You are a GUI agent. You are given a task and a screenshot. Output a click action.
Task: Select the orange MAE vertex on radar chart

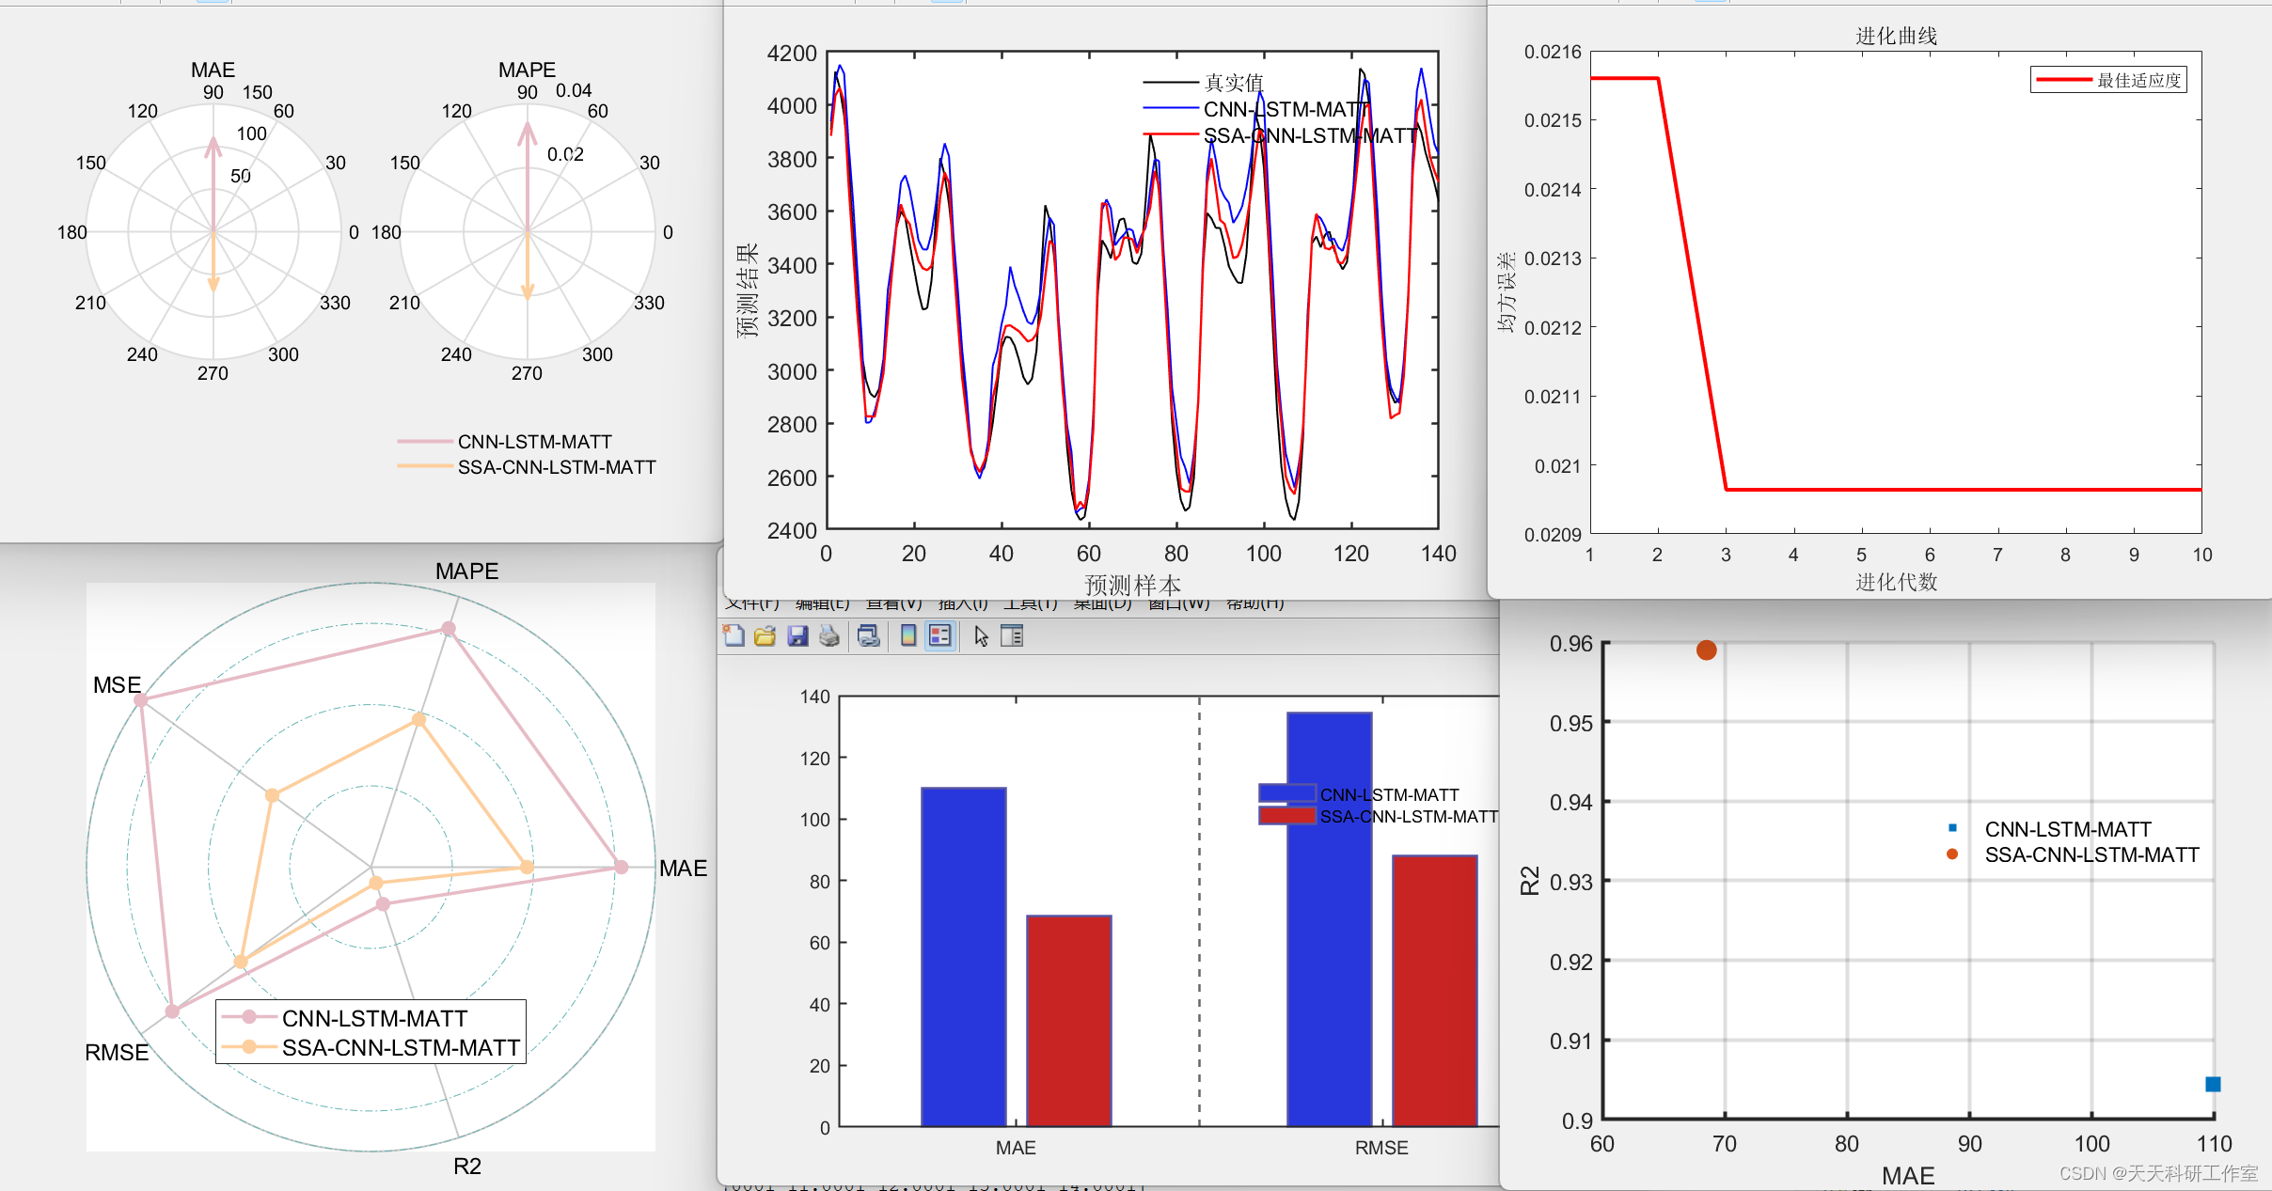click(527, 867)
